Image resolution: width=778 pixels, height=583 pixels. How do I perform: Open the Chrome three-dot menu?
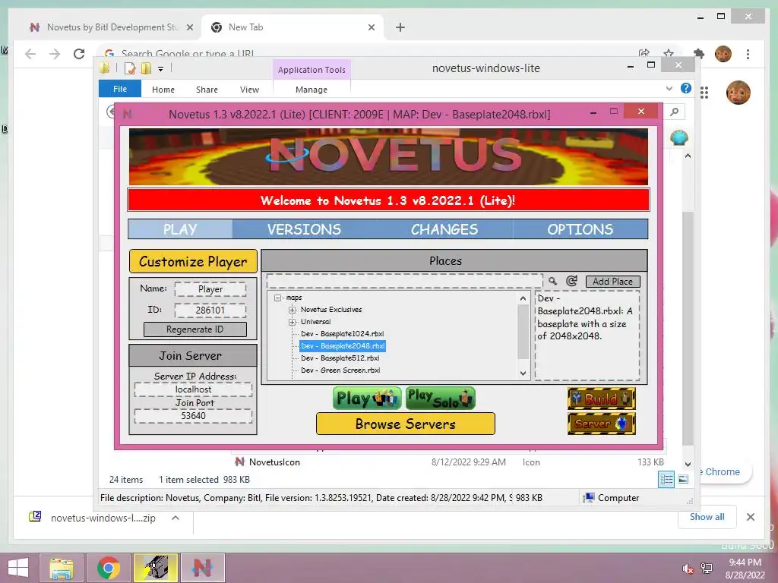coord(748,54)
